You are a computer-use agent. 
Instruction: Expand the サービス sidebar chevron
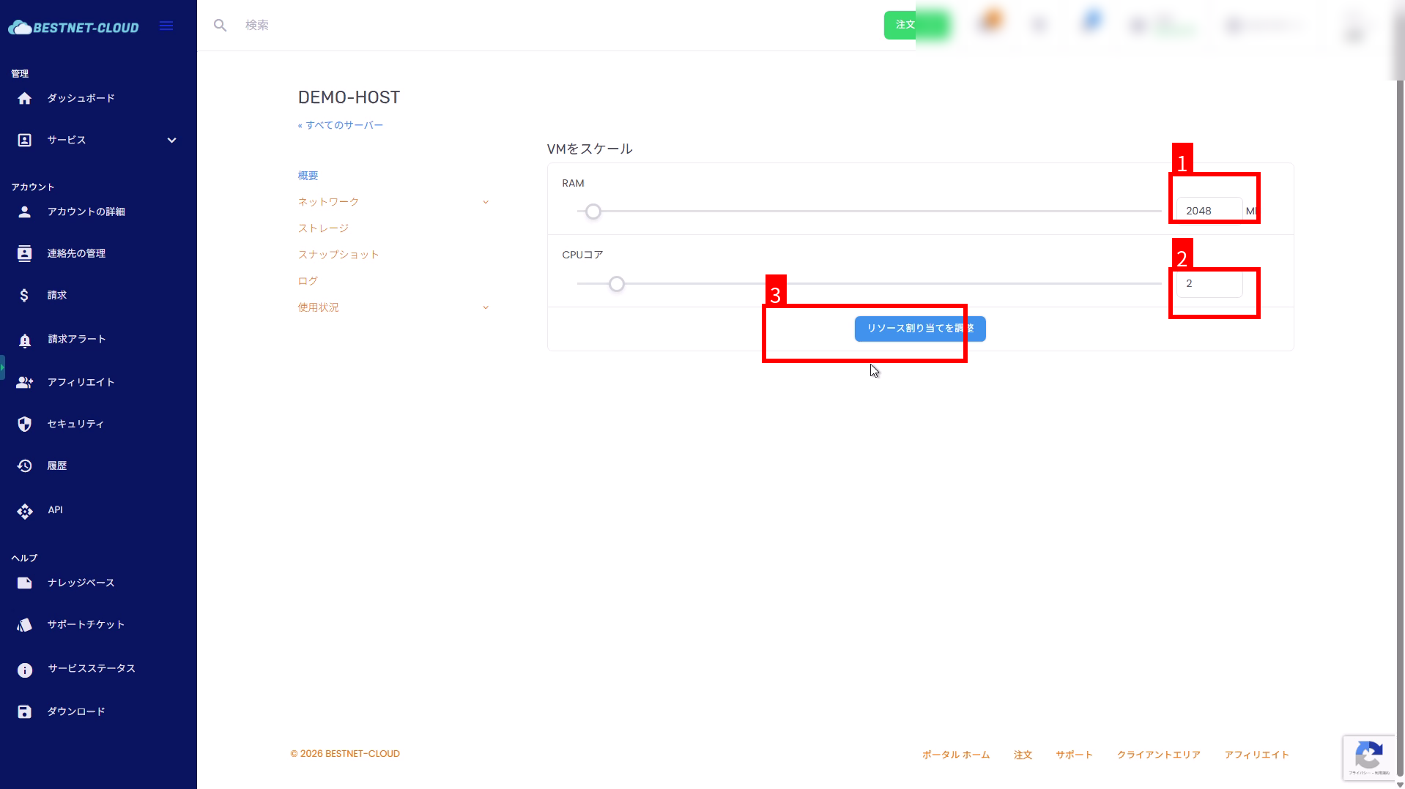(x=171, y=140)
